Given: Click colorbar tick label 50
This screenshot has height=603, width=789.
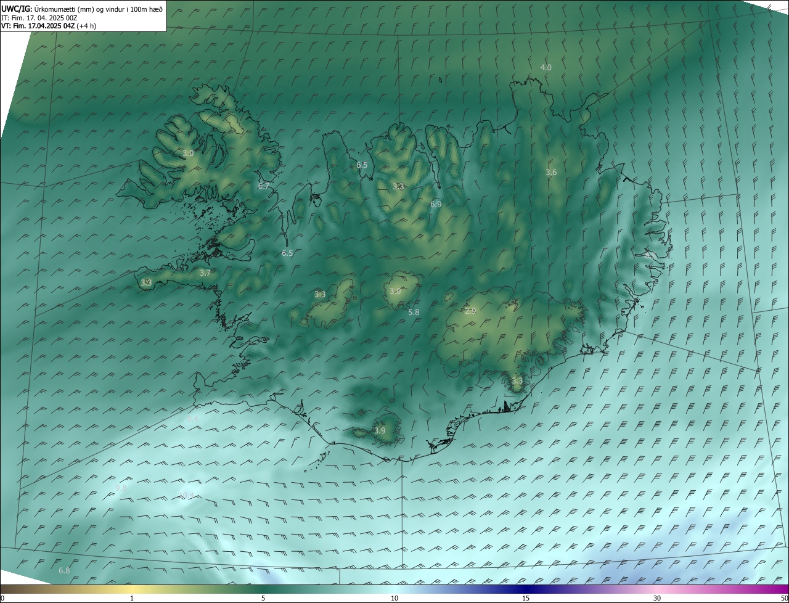Looking at the screenshot, I should click(x=784, y=598).
